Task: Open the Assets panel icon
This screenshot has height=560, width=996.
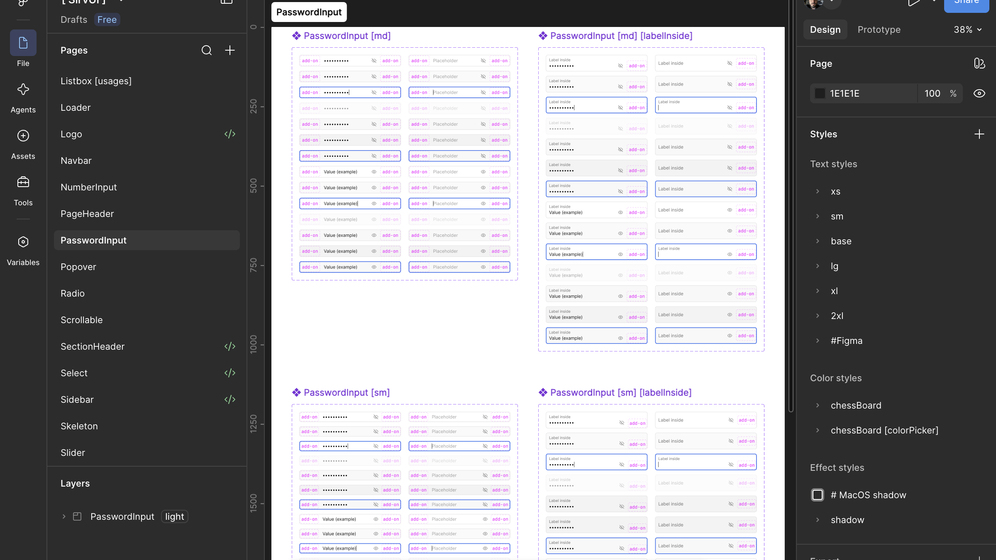Action: coord(23,136)
